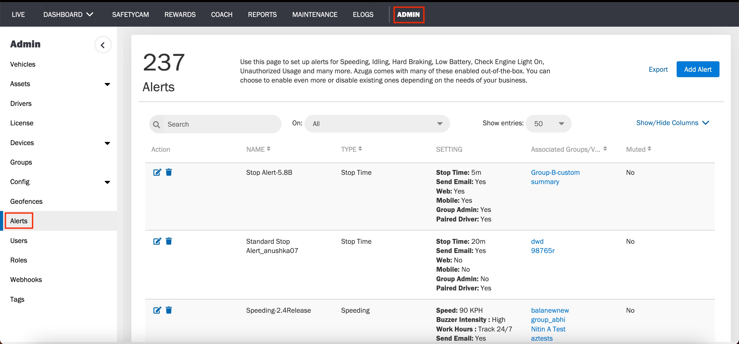The width and height of the screenshot is (739, 344).
Task: Switch to the REWARDS tab
Action: (180, 14)
